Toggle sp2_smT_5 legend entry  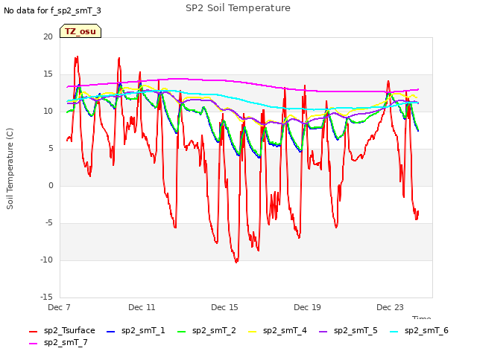point(348,330)
